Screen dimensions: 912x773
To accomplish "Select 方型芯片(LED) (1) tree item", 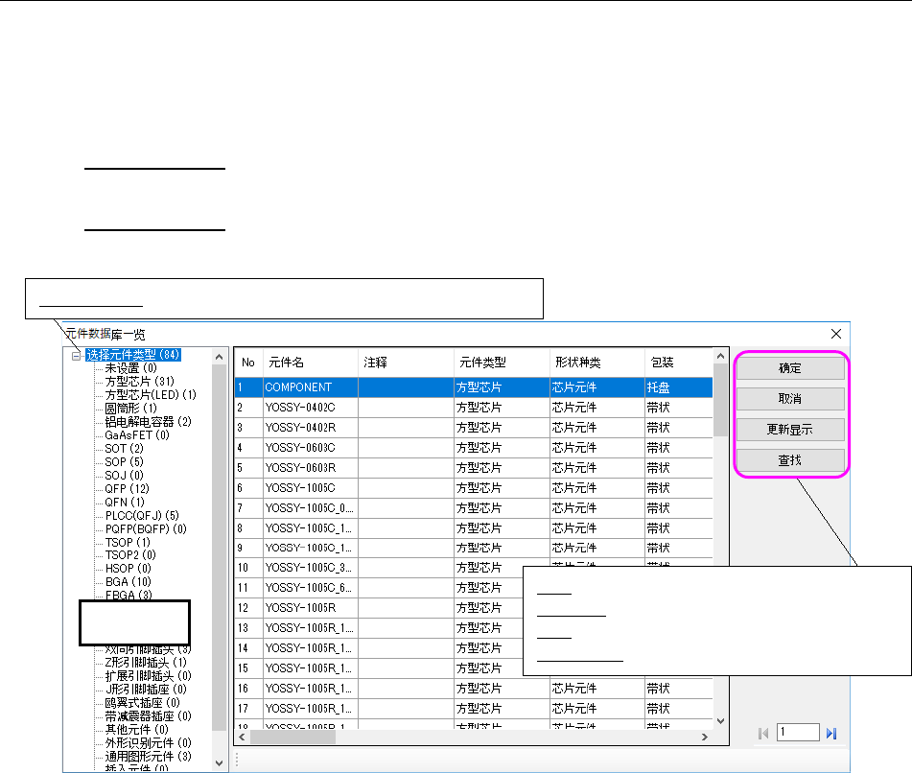I will click(151, 395).
